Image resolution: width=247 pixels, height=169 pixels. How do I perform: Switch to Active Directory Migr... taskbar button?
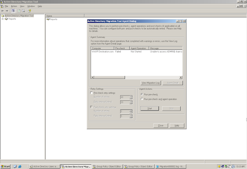(x=76, y=166)
